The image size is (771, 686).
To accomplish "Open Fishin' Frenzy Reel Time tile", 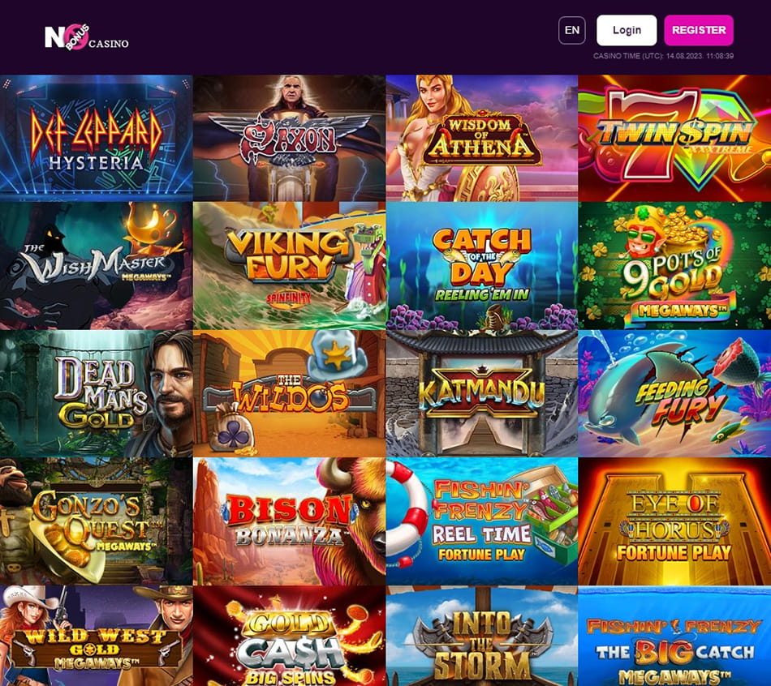I will [x=482, y=521].
